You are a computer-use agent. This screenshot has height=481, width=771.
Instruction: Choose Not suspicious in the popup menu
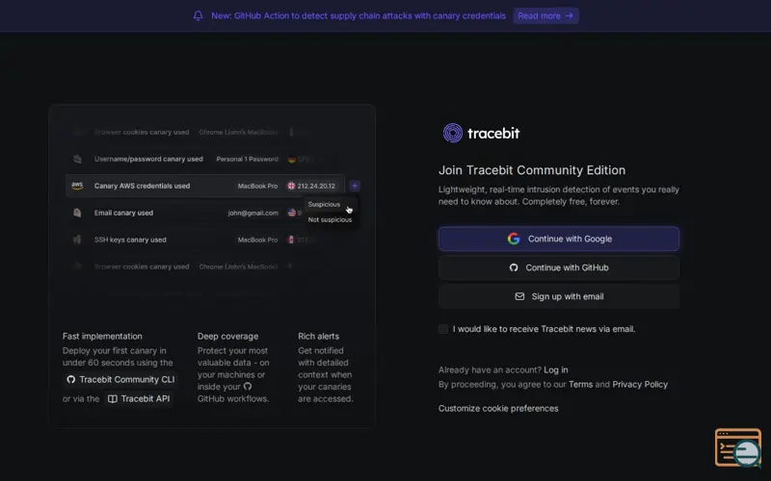point(330,220)
